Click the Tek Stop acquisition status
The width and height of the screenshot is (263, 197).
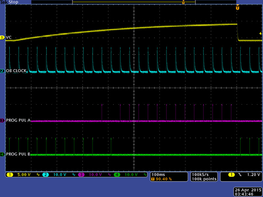[x=9, y=2]
